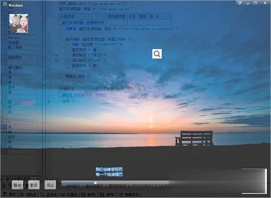
Task: Open the 监视表 watch table tab
Action: point(49,195)
